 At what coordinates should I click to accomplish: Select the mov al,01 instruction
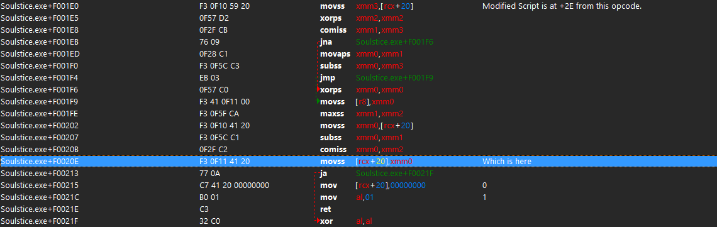(358, 197)
